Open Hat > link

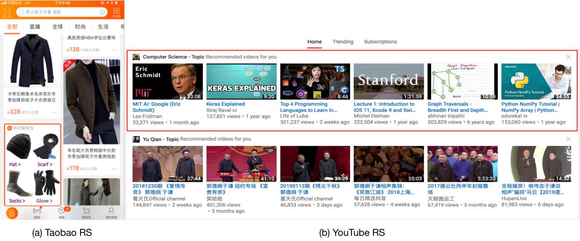click(x=15, y=164)
